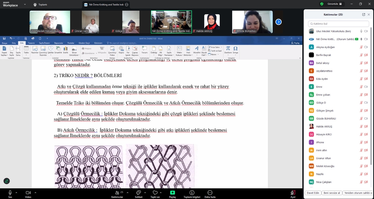Toggle the Katılımcılar participants panel
Viewport: 374px width, 199px height.
click(117, 192)
